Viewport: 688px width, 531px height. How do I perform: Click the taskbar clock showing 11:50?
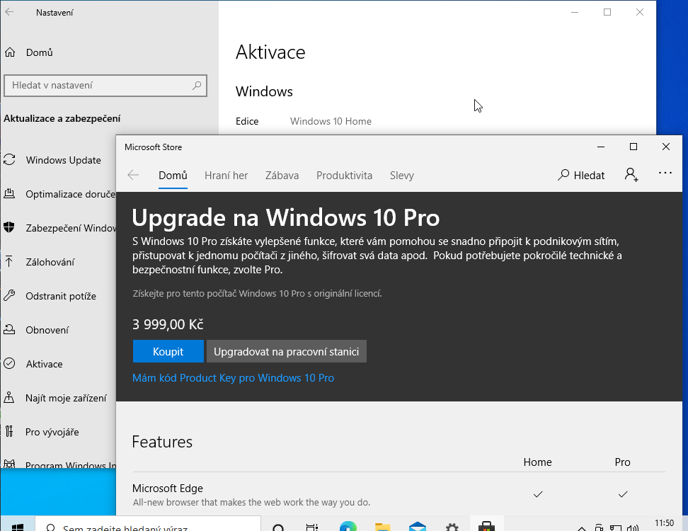[665, 525]
